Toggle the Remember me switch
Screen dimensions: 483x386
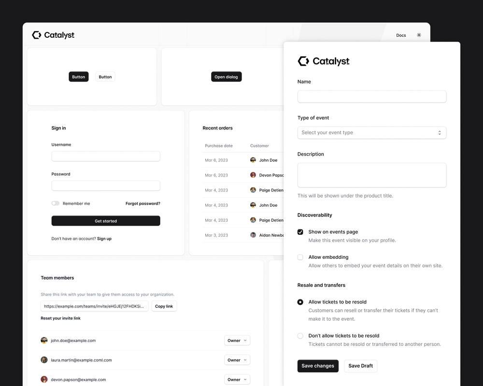[x=56, y=204]
